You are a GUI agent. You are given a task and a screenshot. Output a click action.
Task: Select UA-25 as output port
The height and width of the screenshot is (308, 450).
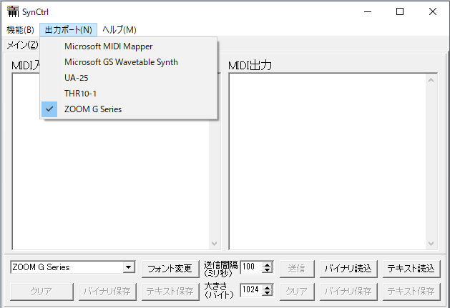pyautogui.click(x=129, y=78)
